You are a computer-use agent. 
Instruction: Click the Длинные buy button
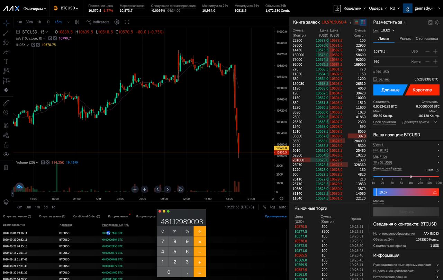pos(390,90)
